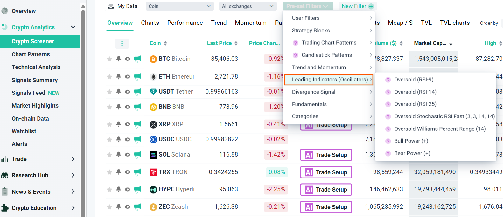Toggle watch eye icon for BNB
Viewport: 503px width, 217px height.
pos(128,107)
